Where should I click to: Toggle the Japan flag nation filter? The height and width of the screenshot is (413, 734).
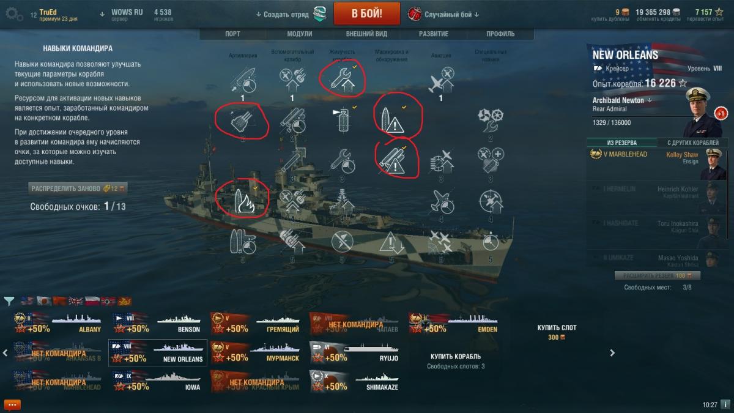[x=43, y=301]
